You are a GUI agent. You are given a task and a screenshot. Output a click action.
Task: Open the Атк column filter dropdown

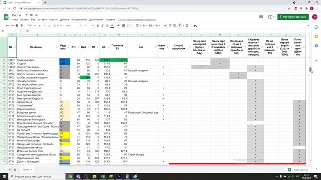click(x=78, y=47)
